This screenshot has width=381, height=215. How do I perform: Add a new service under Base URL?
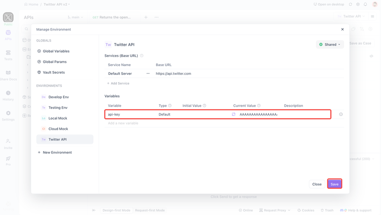[118, 83]
